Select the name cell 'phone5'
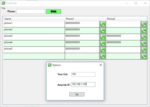Viewport: 150px width, 107px height. click(x=34, y=50)
